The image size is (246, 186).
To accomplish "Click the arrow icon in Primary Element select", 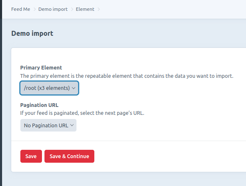I will (x=74, y=88).
